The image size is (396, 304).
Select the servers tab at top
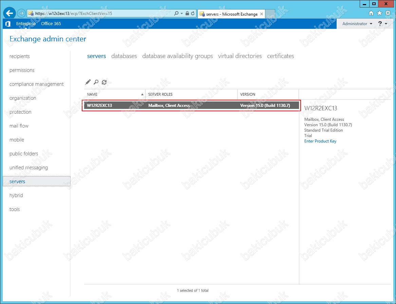point(96,56)
